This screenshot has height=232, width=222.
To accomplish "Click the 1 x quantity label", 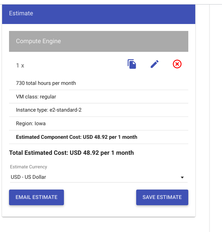I will coord(20,65).
